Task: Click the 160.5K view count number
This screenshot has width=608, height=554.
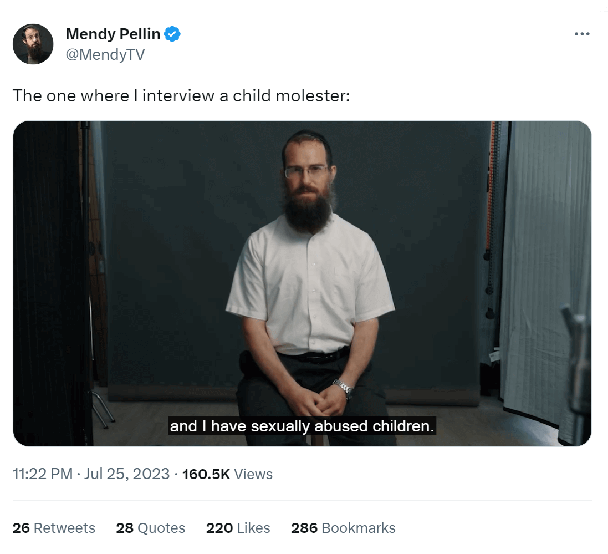Action: click(x=206, y=474)
